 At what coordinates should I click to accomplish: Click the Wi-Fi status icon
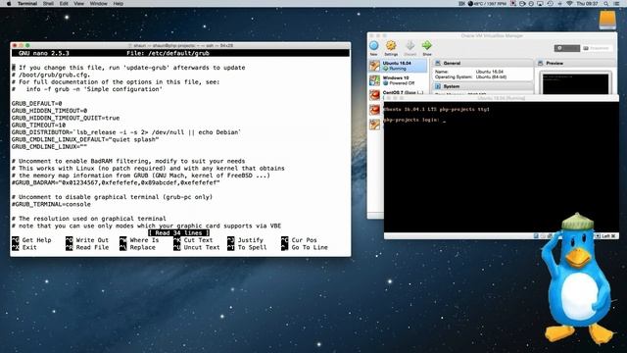(x=570, y=4)
